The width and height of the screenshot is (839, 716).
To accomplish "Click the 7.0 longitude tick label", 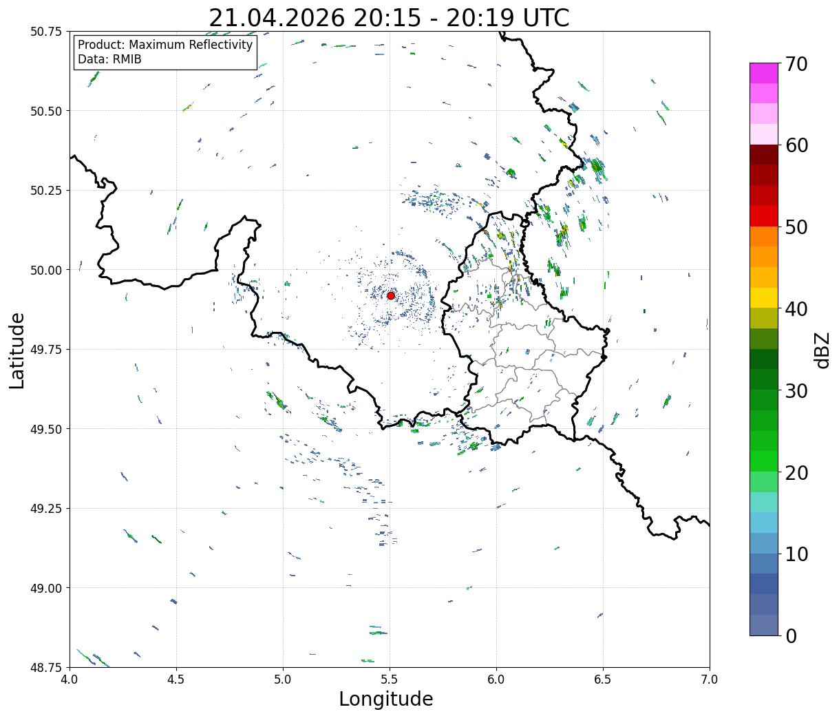I will coord(710,679).
